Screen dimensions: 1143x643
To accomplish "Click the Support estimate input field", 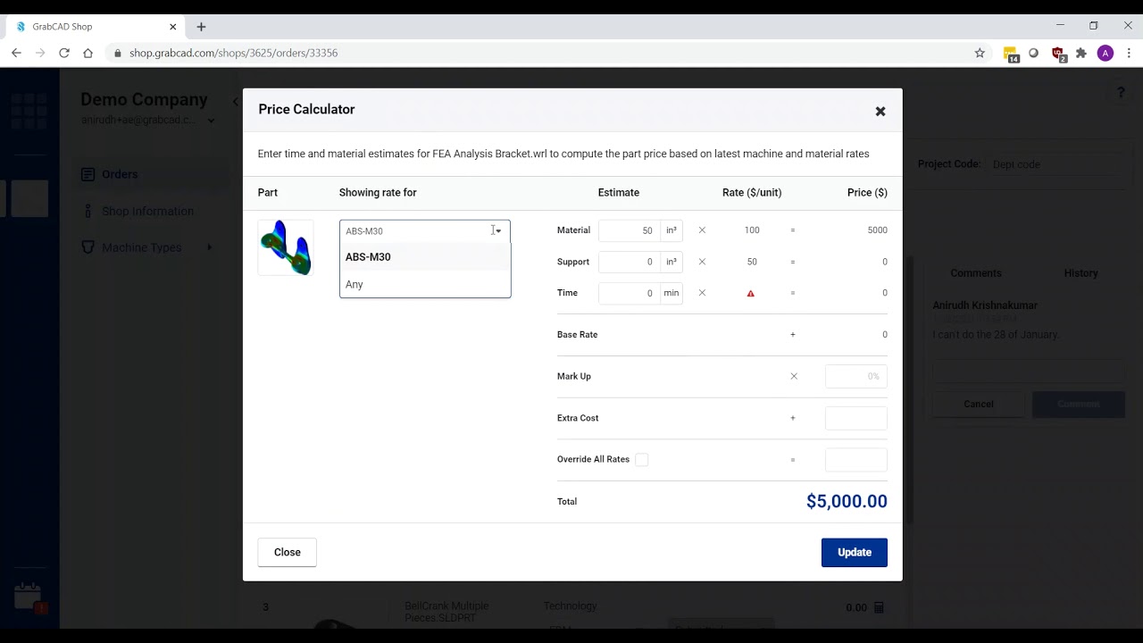I will coord(630,262).
